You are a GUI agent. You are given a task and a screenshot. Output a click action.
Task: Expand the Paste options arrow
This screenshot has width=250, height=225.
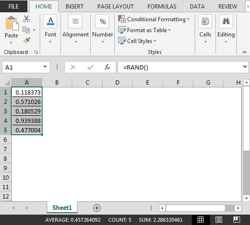[11, 43]
